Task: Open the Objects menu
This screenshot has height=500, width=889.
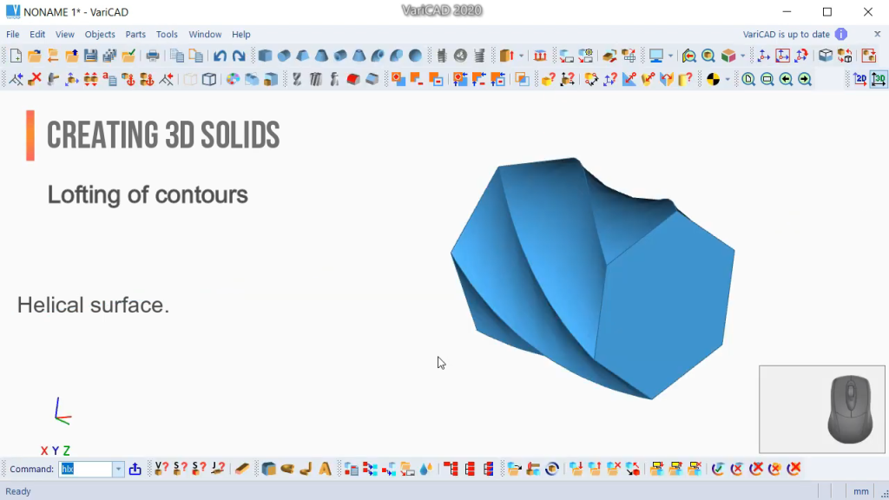Action: (x=100, y=34)
